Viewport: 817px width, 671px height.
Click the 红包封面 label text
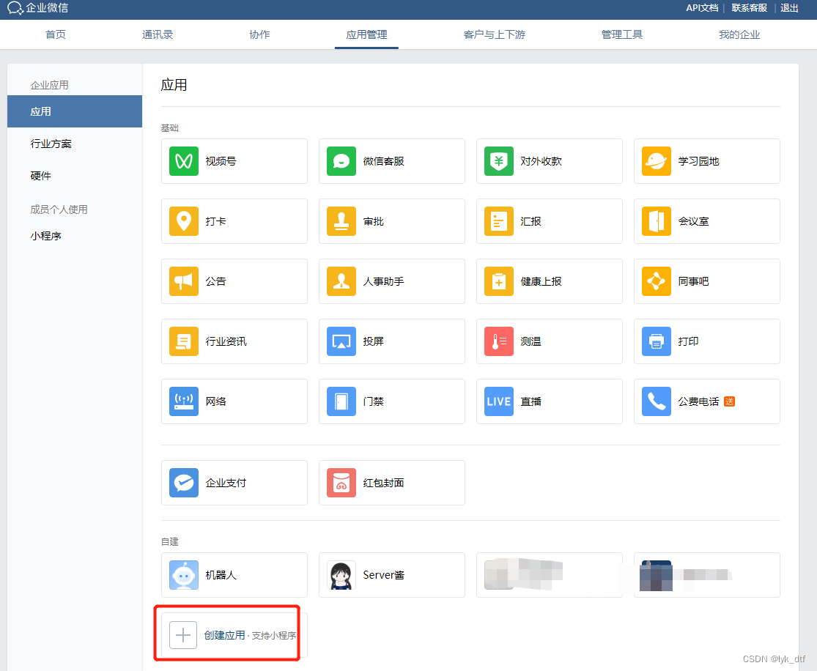(383, 483)
